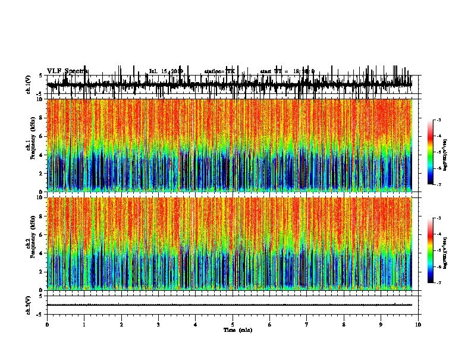Screen dimensions: 471x364
Task: Click time axis tick label 3
Action: coord(158,325)
